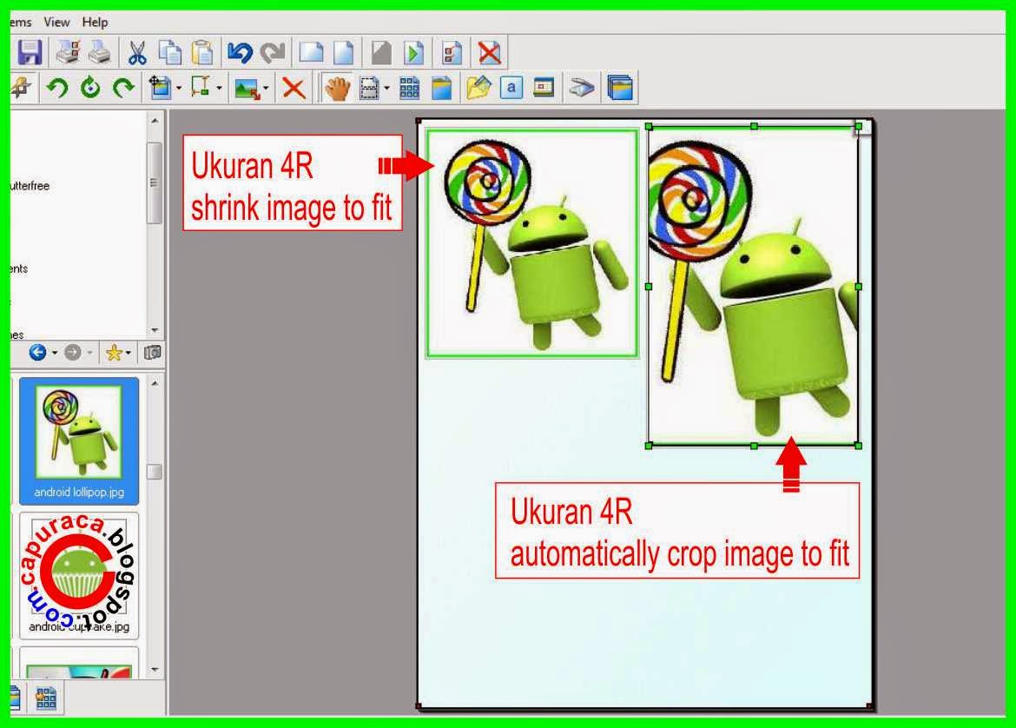Open dropdown arrow next to image resize tool

[266, 88]
